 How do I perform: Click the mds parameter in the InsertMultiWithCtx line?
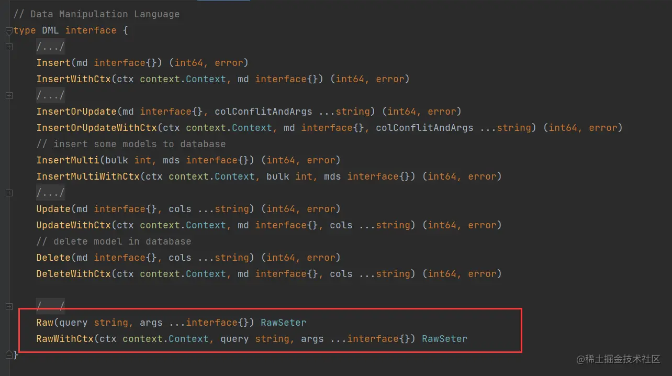tap(332, 176)
